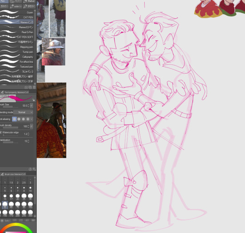This screenshot has height=233, width=245.
Task: Choose brush size preset 15
Action: (5, 197)
